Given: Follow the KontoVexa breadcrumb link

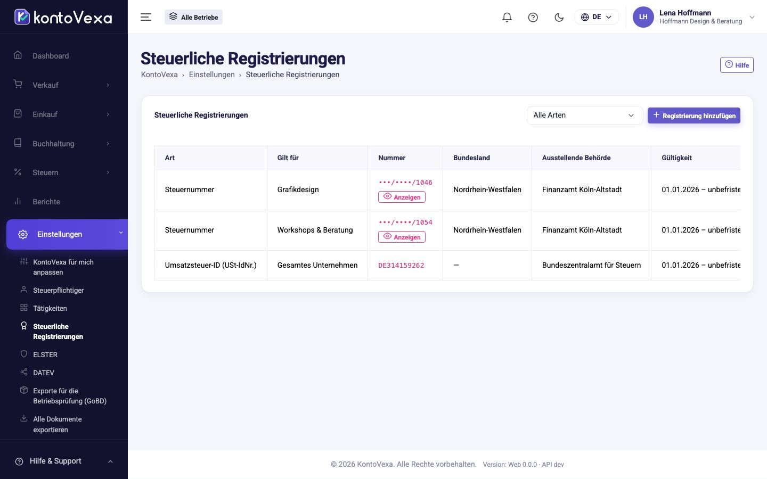Looking at the screenshot, I should coord(159,75).
